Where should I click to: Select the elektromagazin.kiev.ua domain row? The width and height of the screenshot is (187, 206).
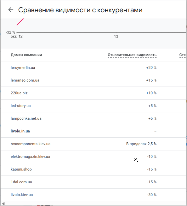[x=94, y=157]
